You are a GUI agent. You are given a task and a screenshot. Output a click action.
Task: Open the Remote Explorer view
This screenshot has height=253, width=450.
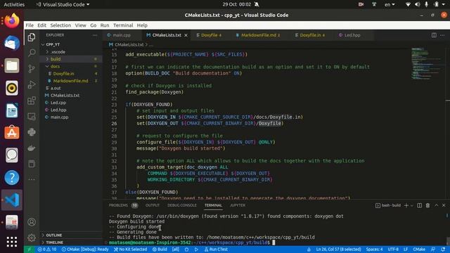click(x=32, y=117)
